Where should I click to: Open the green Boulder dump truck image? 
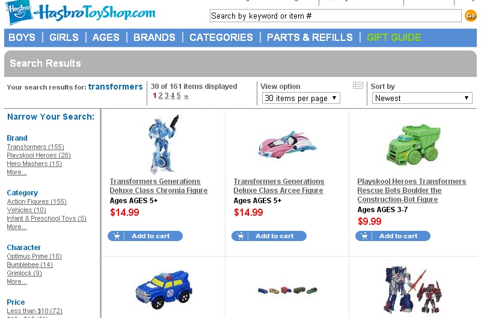(x=413, y=145)
